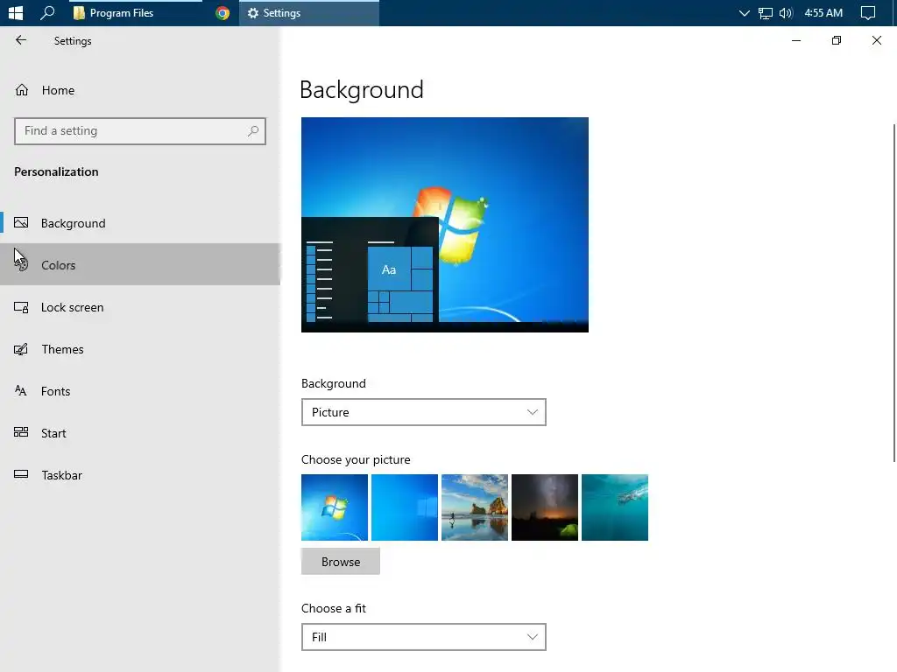Click the Start tiles icon in sidebar
The height and width of the screenshot is (672, 897).
[21, 432]
